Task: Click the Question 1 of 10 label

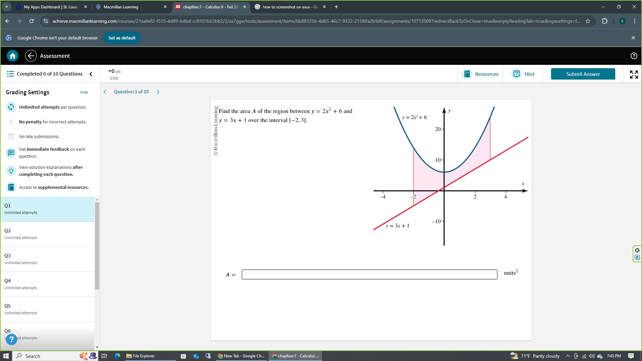Action: coord(131,92)
